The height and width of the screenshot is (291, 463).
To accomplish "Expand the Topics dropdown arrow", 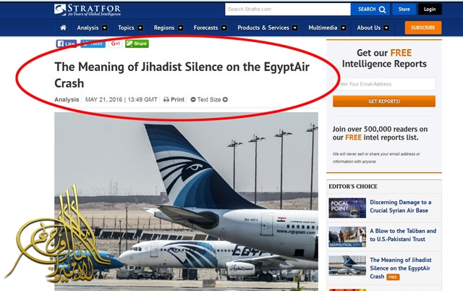I will [140, 28].
